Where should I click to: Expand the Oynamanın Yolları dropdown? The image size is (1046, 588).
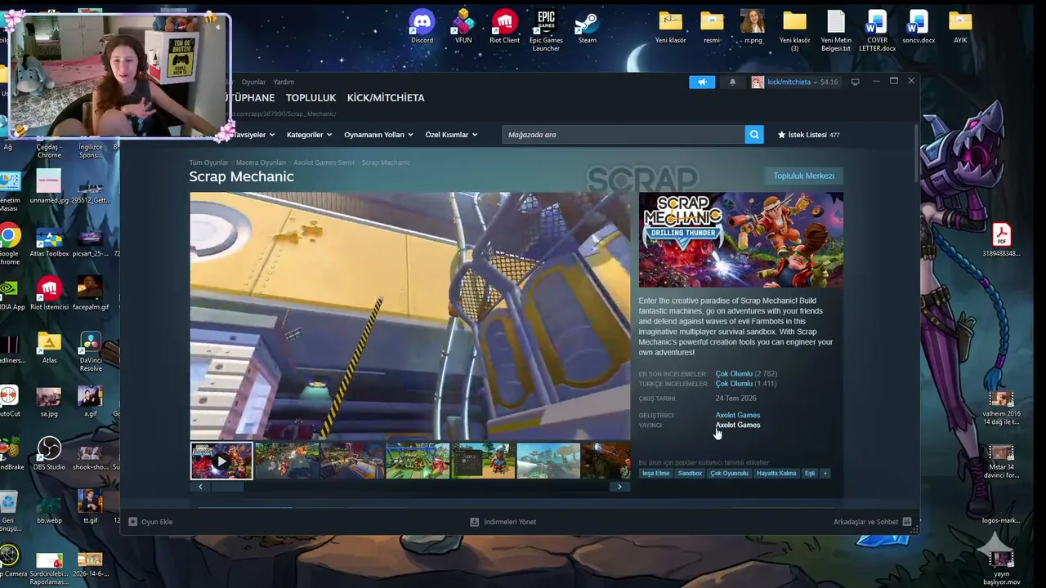[378, 135]
